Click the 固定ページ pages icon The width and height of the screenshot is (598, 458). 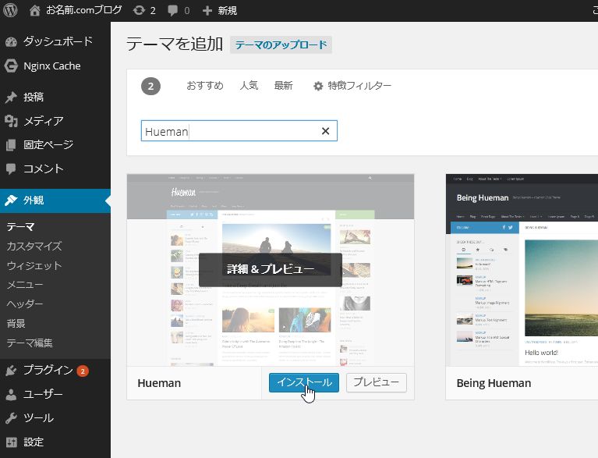(x=11, y=145)
